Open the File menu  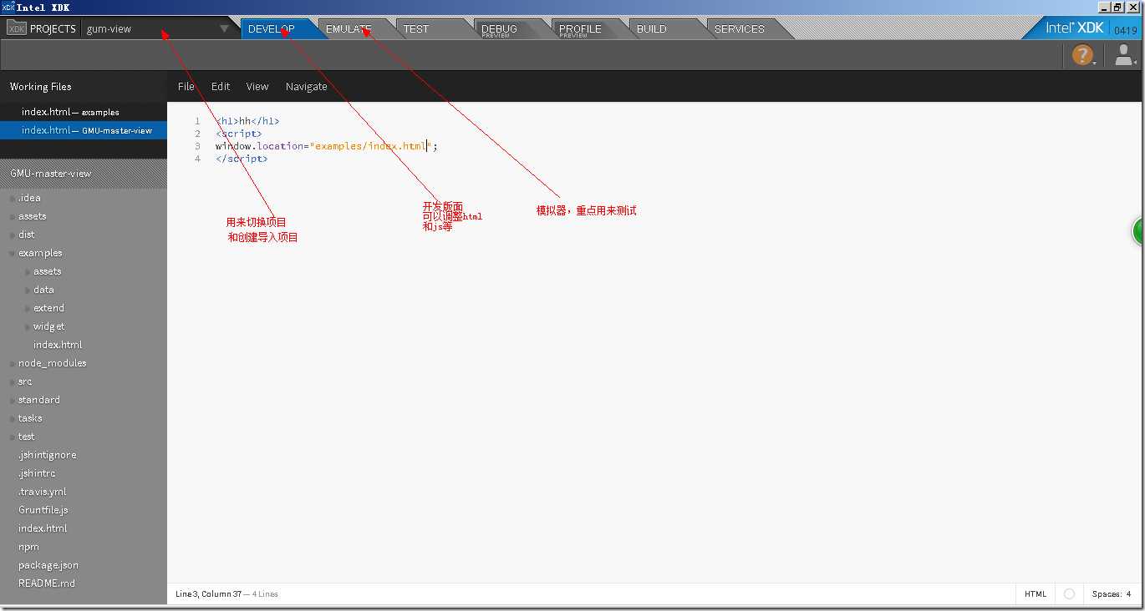tap(186, 87)
